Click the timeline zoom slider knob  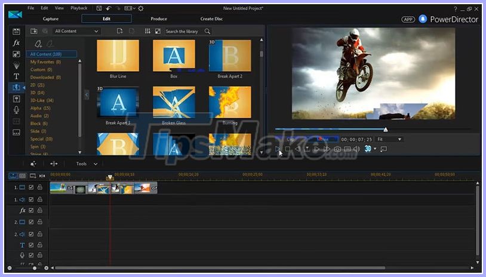click(35, 268)
